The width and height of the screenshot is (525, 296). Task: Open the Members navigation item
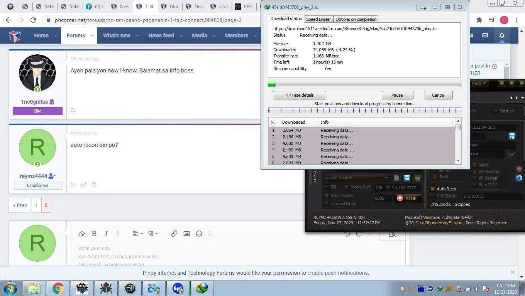236,35
